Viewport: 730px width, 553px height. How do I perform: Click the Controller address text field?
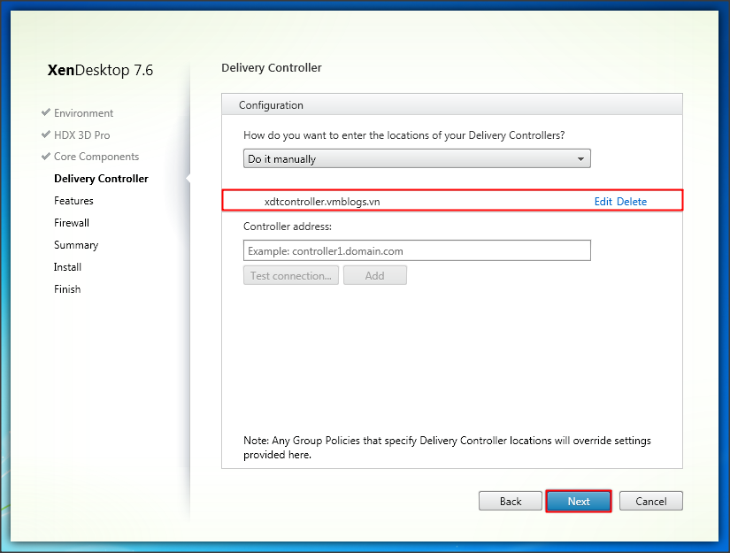pos(417,251)
